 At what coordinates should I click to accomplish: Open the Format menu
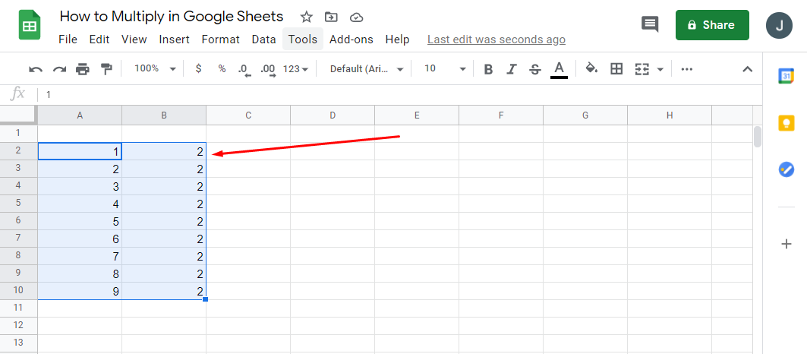click(x=220, y=40)
